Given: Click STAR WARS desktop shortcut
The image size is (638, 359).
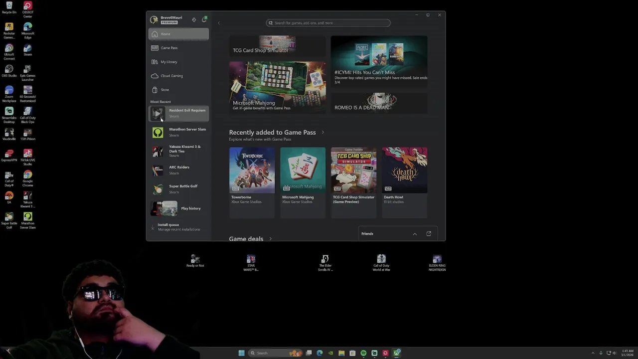Looking at the screenshot, I should (251, 263).
